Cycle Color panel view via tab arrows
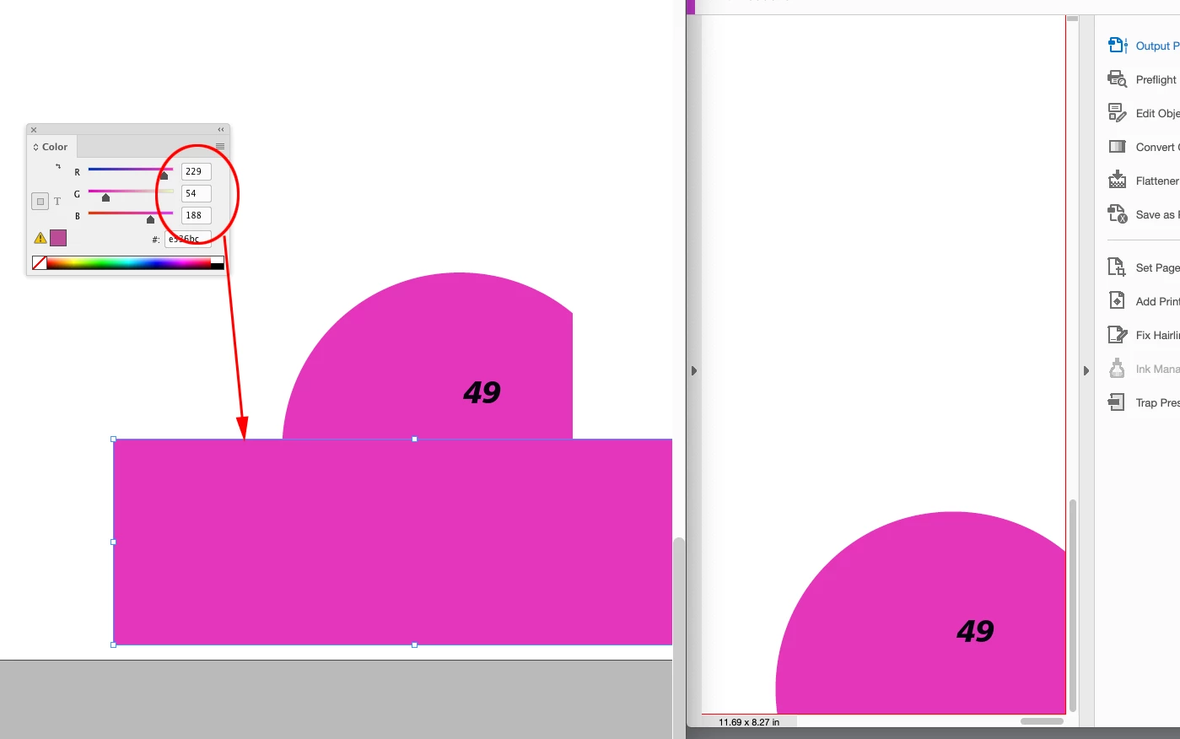 coord(35,147)
